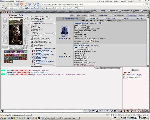Switch to the Заклятия tab
Screen dimensions: 150x120
93,18
